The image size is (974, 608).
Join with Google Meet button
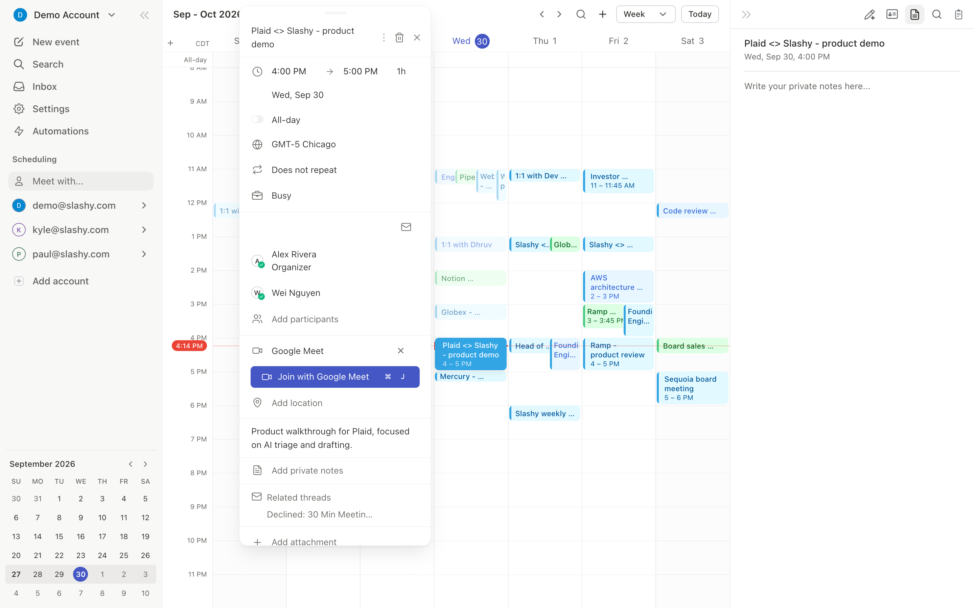(335, 377)
